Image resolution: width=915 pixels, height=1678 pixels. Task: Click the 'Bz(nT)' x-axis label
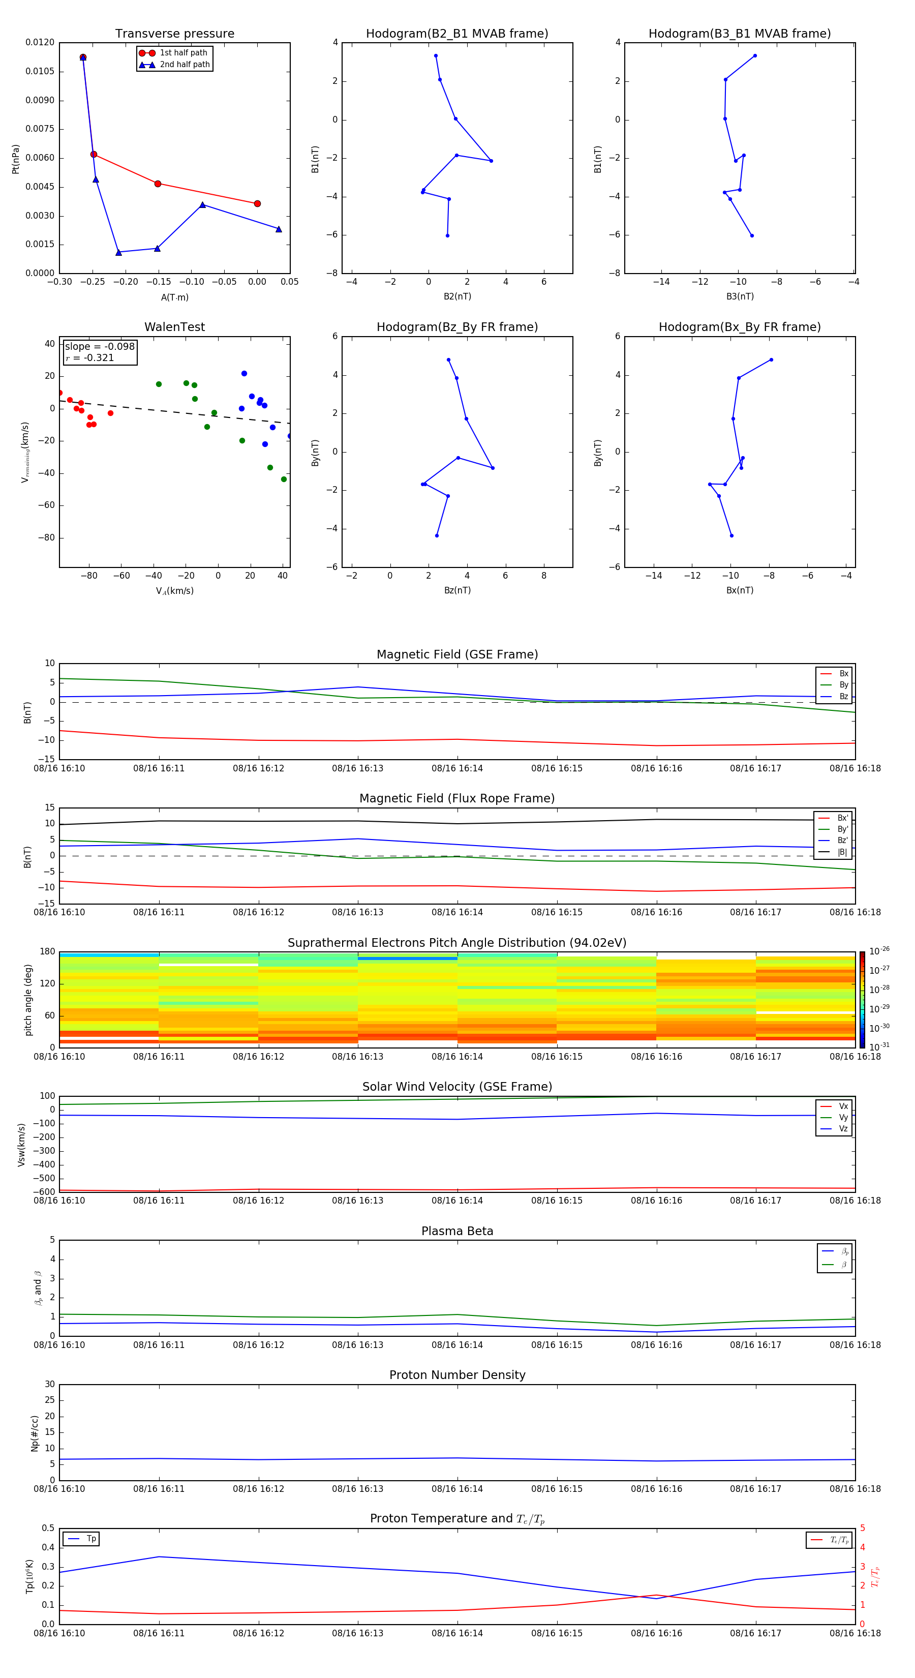click(x=457, y=590)
